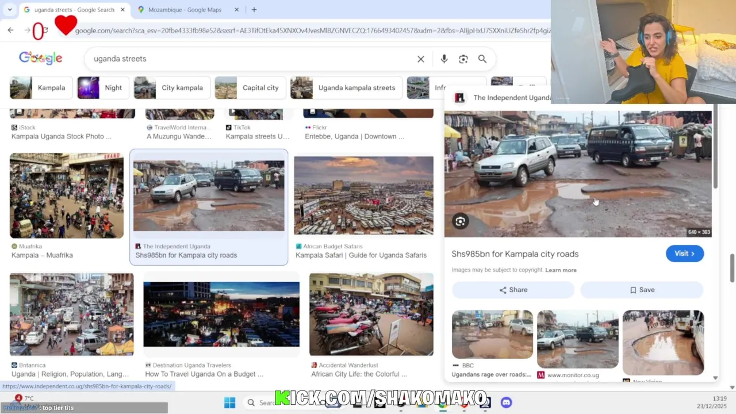Open a new browser tab with plus
736x414 pixels.
click(254, 10)
